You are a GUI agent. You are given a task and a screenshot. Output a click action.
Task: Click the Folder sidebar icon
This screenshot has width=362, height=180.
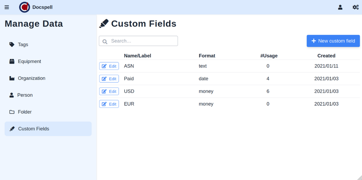tap(12, 112)
